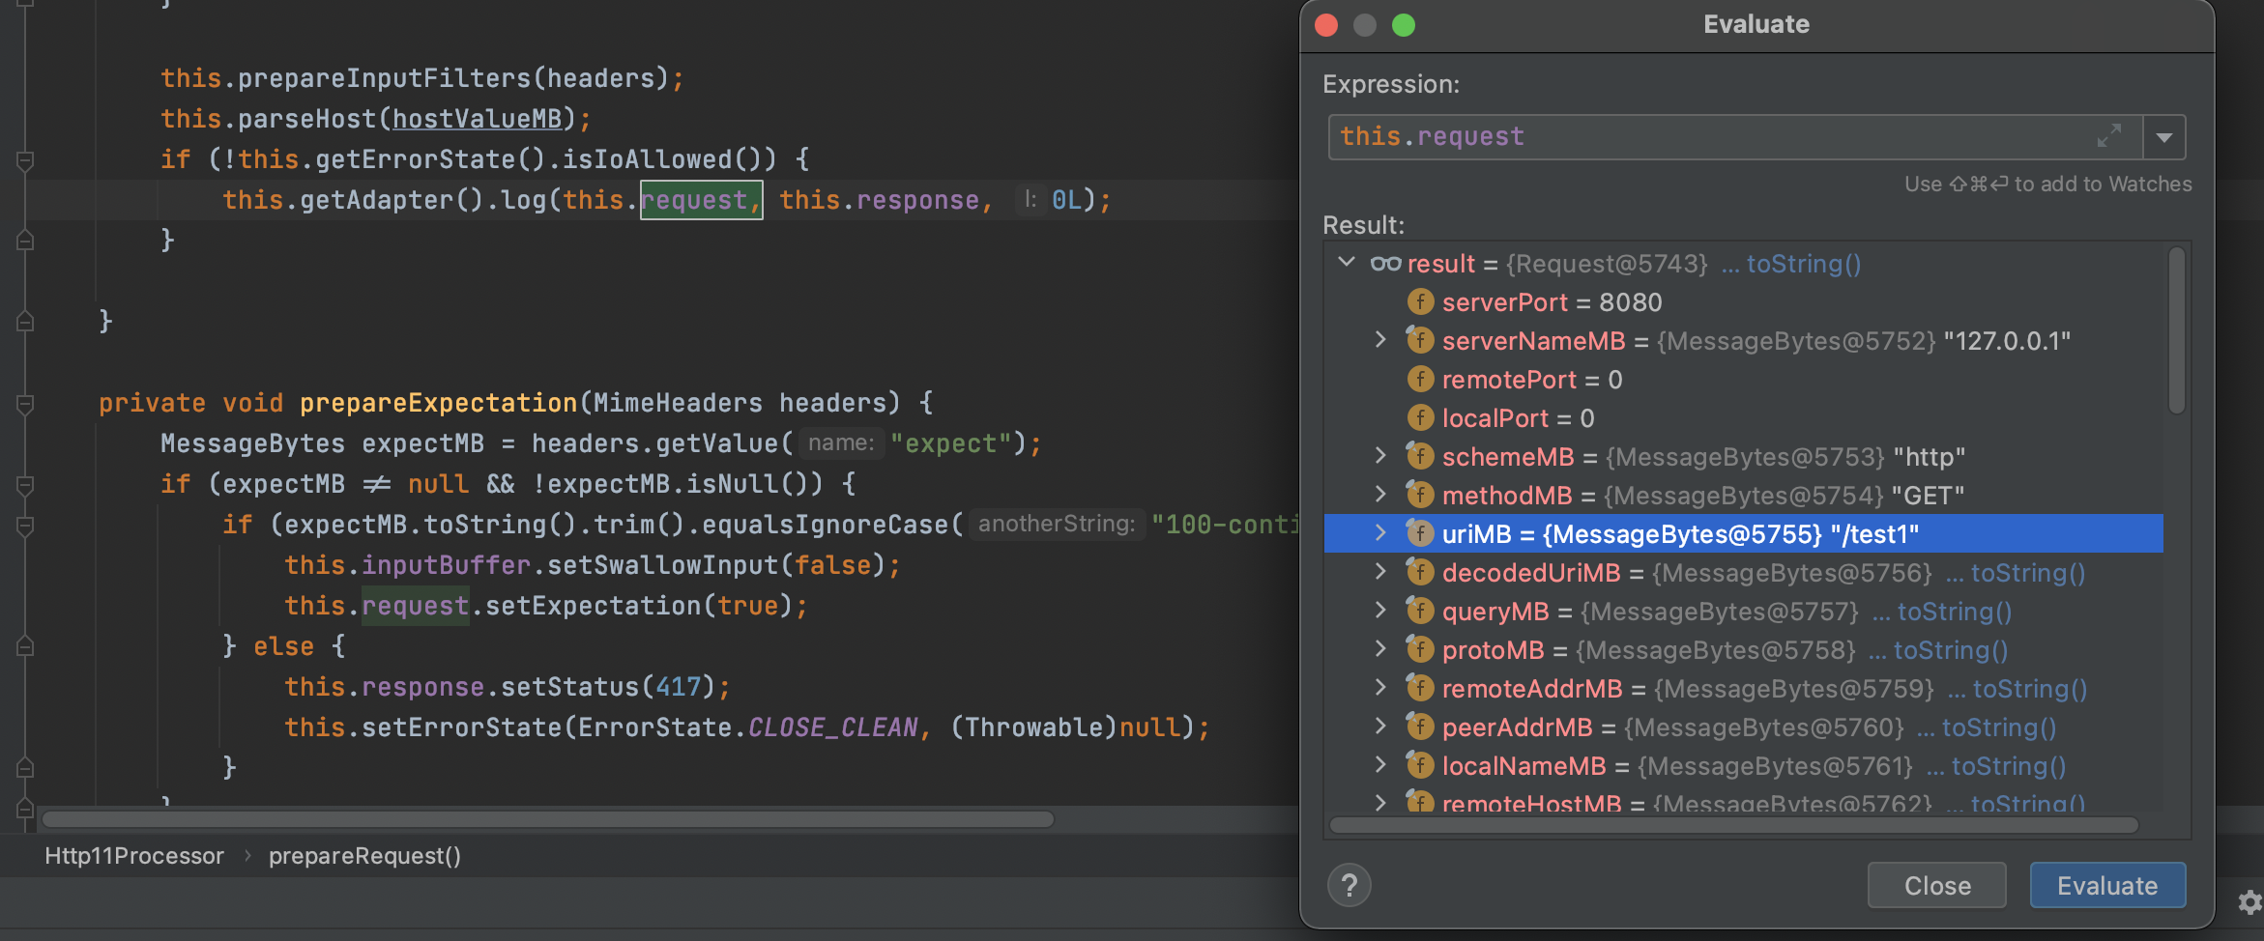Click the remoteAddrMB field icon

(x=1419, y=688)
